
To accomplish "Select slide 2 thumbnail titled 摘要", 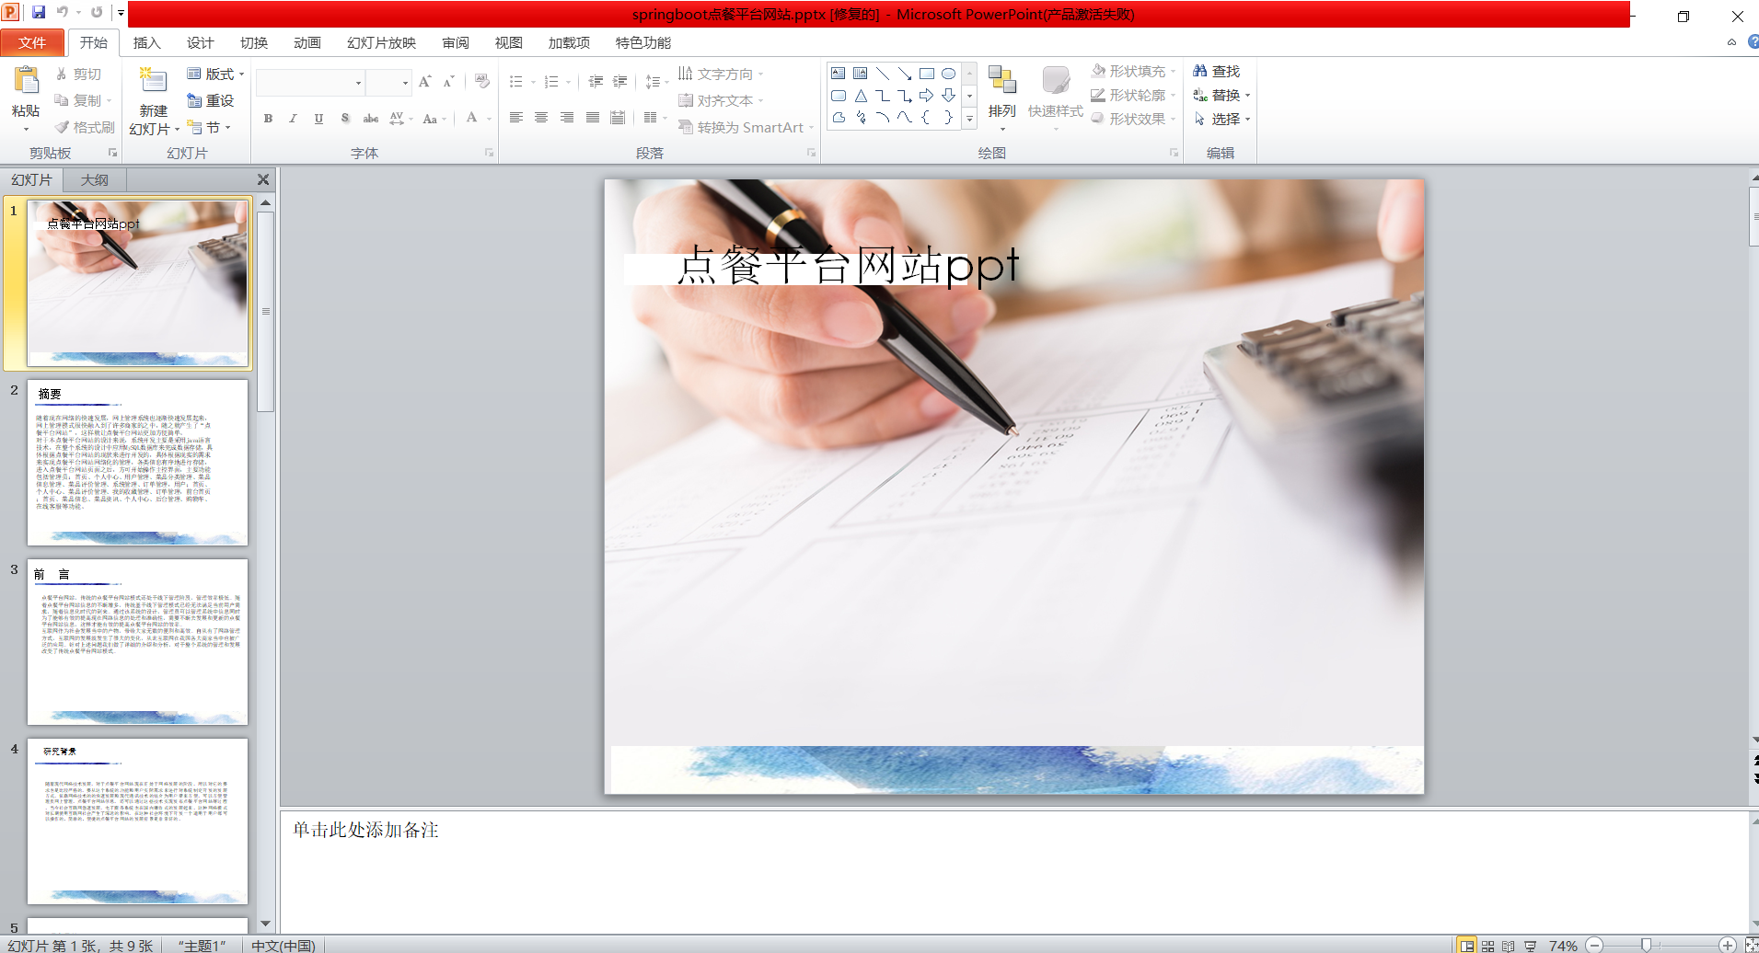I will coord(137,463).
